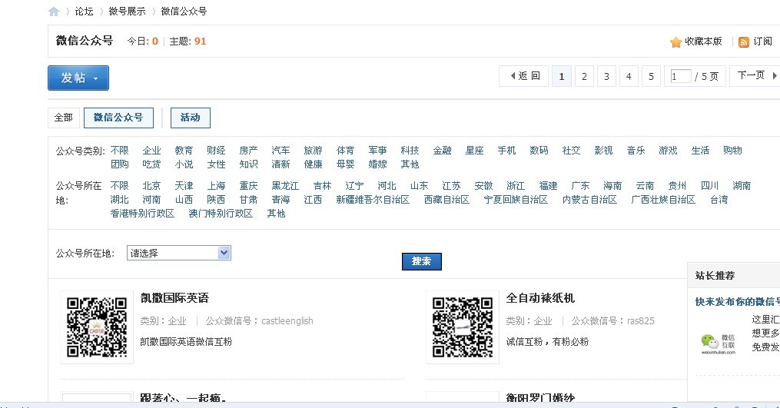Open the 全自动袜纸机 QR code thumbnail
Screen dimensions: 780x408
(x=463, y=327)
